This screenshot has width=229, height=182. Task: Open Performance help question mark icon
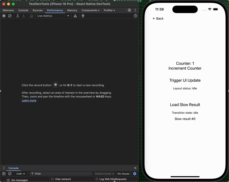click(135, 16)
